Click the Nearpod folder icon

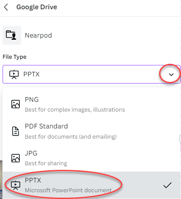(12, 35)
